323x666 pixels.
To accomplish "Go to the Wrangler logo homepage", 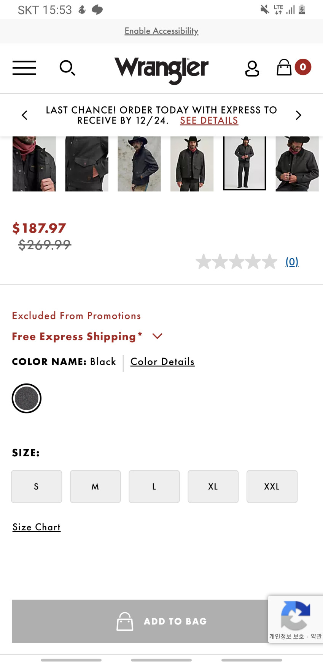I will tap(161, 69).
